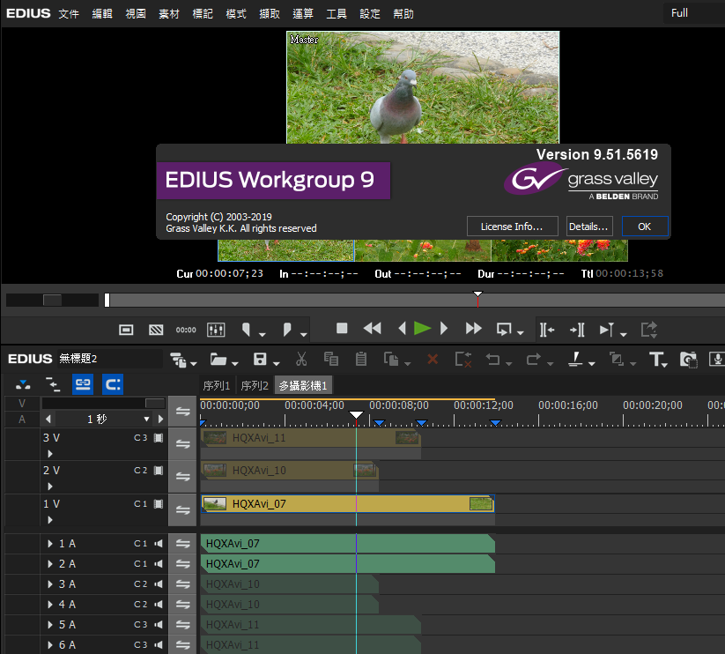This screenshot has width=725, height=654.
Task: Mute audio track 1 A speaker
Action: (159, 544)
